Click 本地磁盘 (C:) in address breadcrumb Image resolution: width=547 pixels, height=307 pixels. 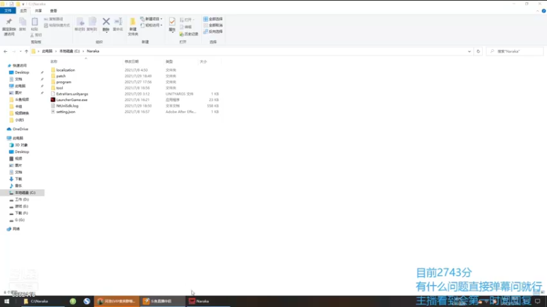point(70,51)
